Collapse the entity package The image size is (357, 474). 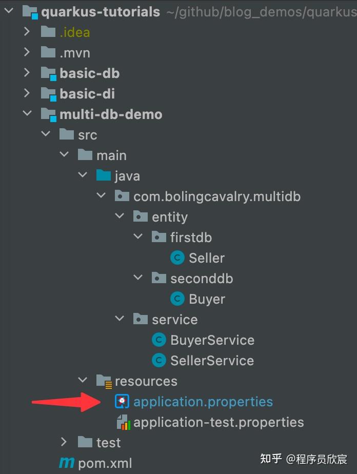click(x=120, y=216)
